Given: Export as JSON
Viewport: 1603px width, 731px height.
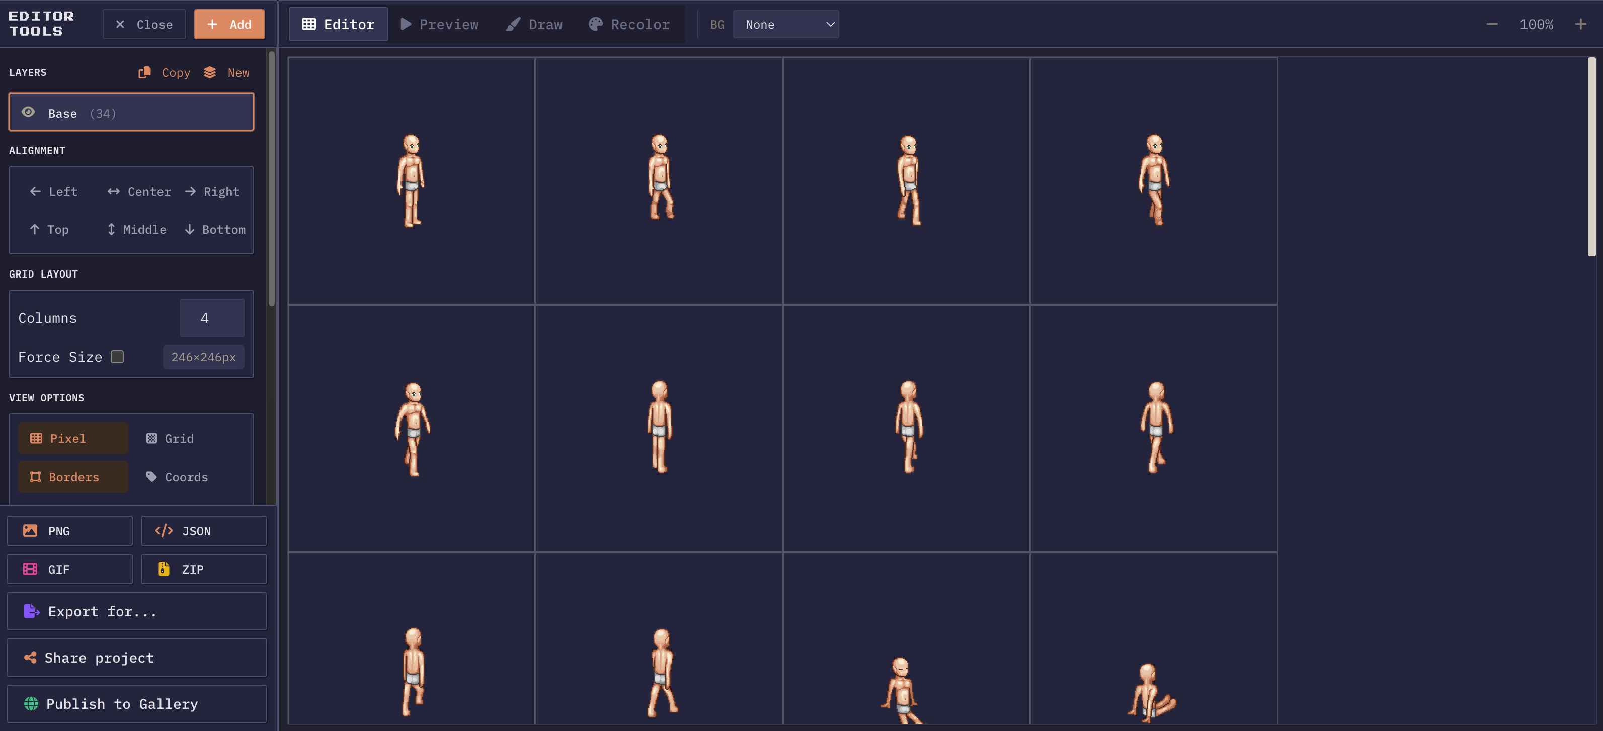Looking at the screenshot, I should [203, 531].
